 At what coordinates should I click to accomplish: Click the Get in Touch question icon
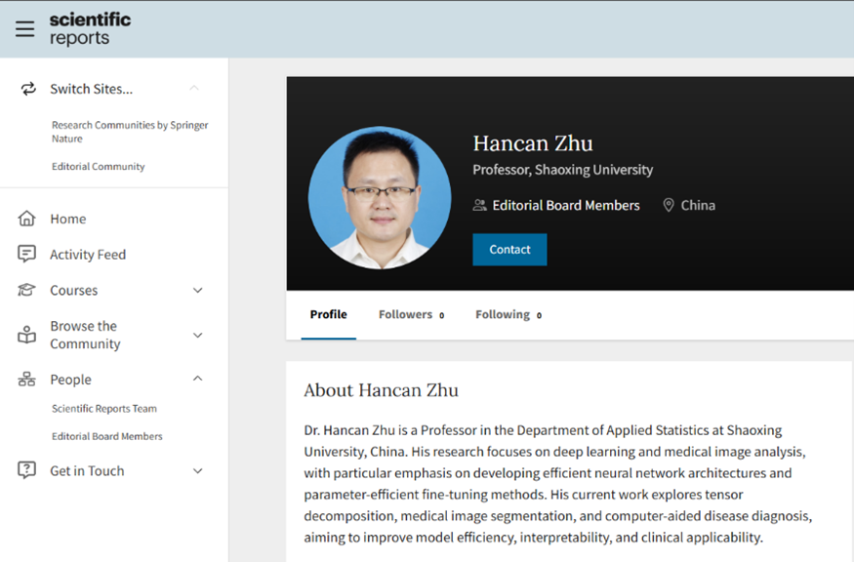27,470
